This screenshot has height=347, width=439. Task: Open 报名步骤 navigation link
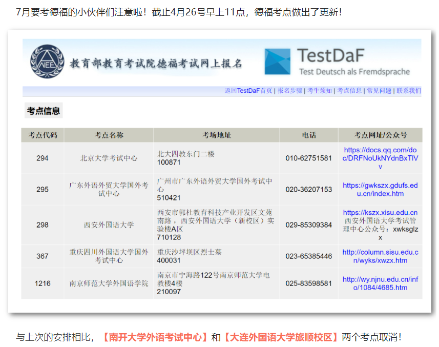[x=290, y=91]
